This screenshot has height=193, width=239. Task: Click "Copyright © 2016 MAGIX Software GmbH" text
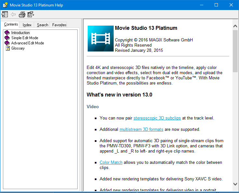tap(154, 40)
